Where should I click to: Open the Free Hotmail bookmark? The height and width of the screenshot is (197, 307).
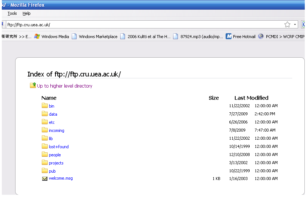pos(241,37)
